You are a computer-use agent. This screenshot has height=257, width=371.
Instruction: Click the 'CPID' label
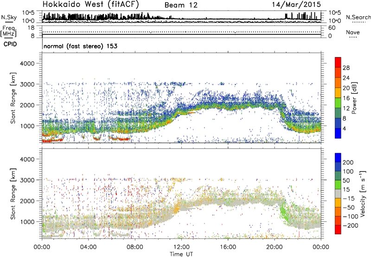10,44
